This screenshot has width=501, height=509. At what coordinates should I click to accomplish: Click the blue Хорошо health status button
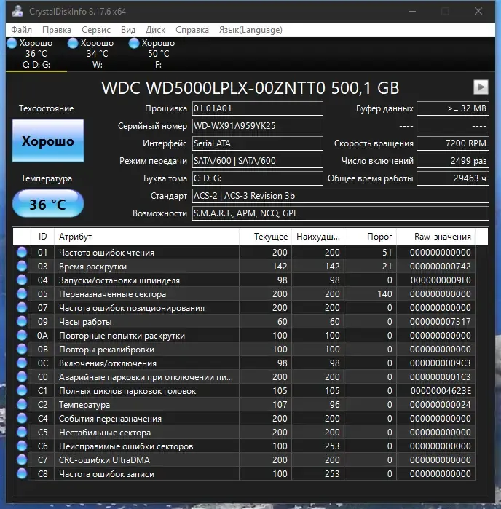[x=48, y=141]
